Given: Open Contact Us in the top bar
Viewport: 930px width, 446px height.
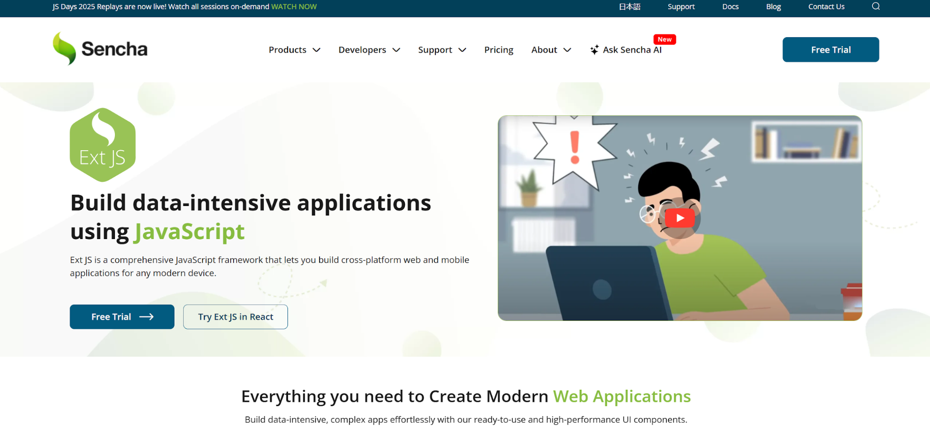Looking at the screenshot, I should (x=826, y=7).
